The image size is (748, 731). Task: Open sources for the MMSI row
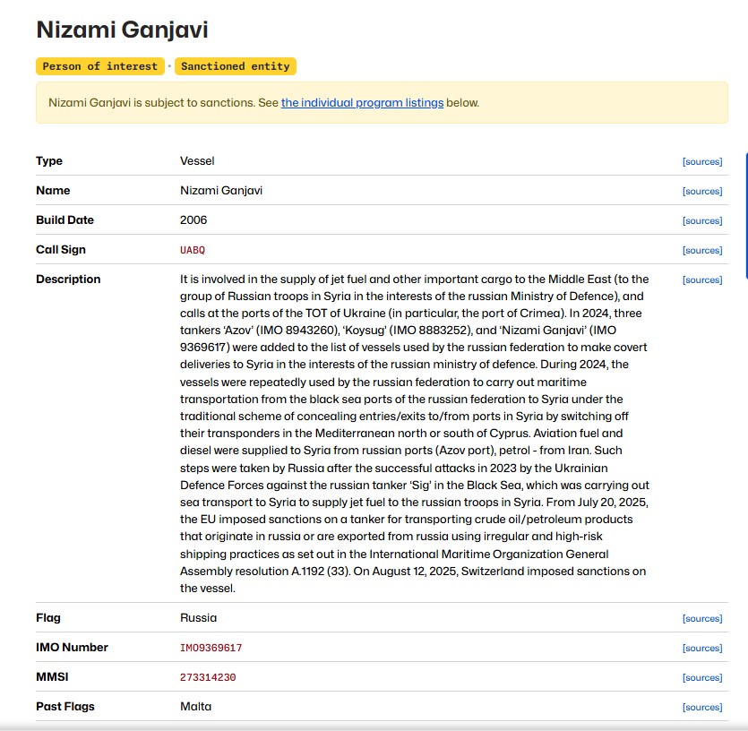click(x=701, y=678)
